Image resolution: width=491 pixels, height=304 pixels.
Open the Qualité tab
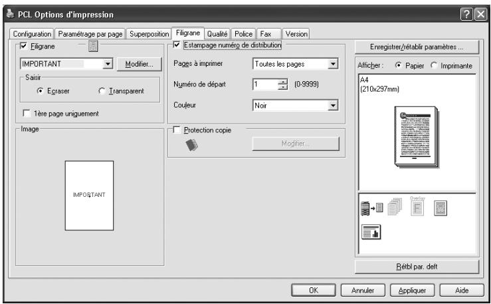tap(217, 34)
